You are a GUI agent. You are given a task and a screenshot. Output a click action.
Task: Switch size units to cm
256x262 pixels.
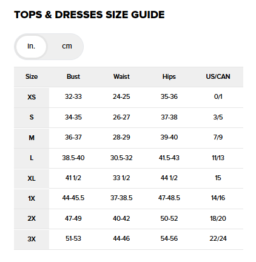67,46
